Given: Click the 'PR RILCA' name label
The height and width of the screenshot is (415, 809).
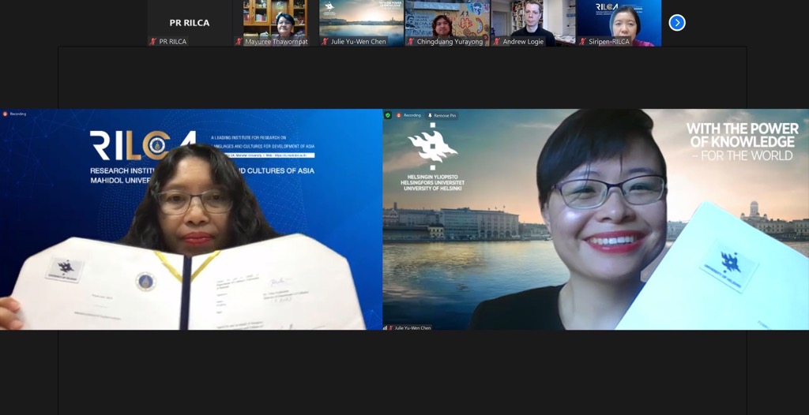Looking at the screenshot, I should [173, 42].
